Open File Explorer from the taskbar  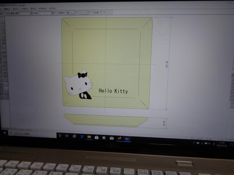point(89,137)
